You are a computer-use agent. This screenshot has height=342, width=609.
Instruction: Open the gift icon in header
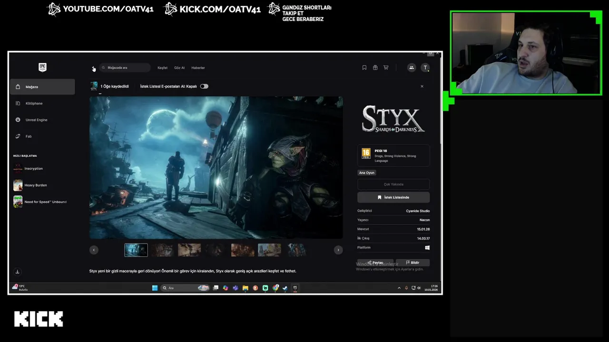[375, 67]
